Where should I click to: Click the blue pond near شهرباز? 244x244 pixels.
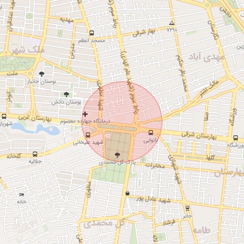[36, 129]
